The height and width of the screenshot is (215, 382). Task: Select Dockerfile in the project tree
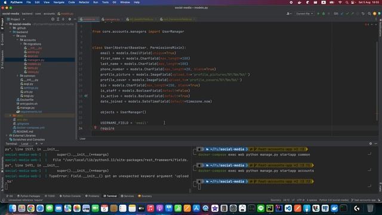coord(25,100)
